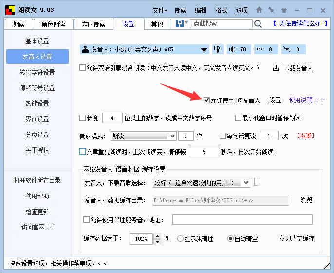334x273 pixels.
Task: Click the pause seconds field showing 5
Action: click(x=204, y=152)
